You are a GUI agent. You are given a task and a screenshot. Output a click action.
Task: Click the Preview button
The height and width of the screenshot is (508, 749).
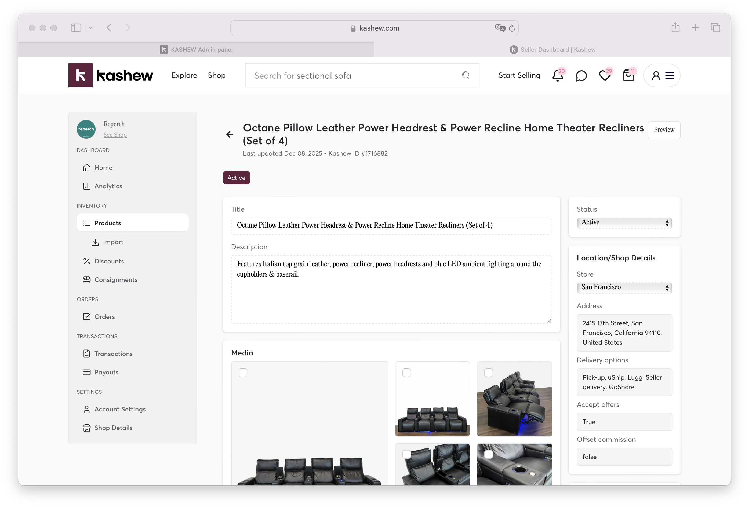(664, 130)
